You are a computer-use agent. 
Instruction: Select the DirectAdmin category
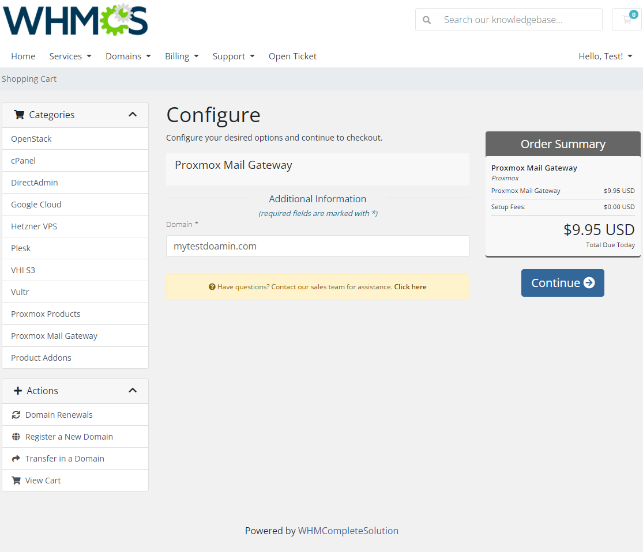[75, 182]
